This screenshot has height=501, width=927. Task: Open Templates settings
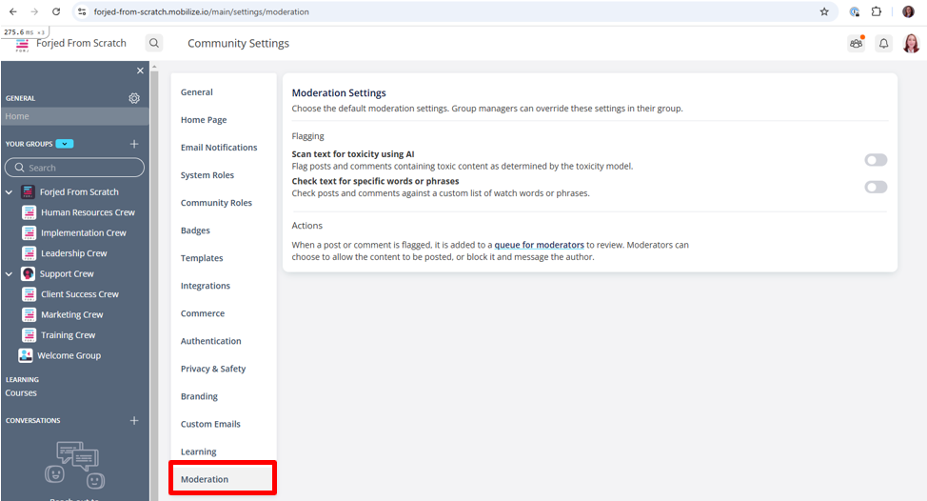pyautogui.click(x=202, y=258)
